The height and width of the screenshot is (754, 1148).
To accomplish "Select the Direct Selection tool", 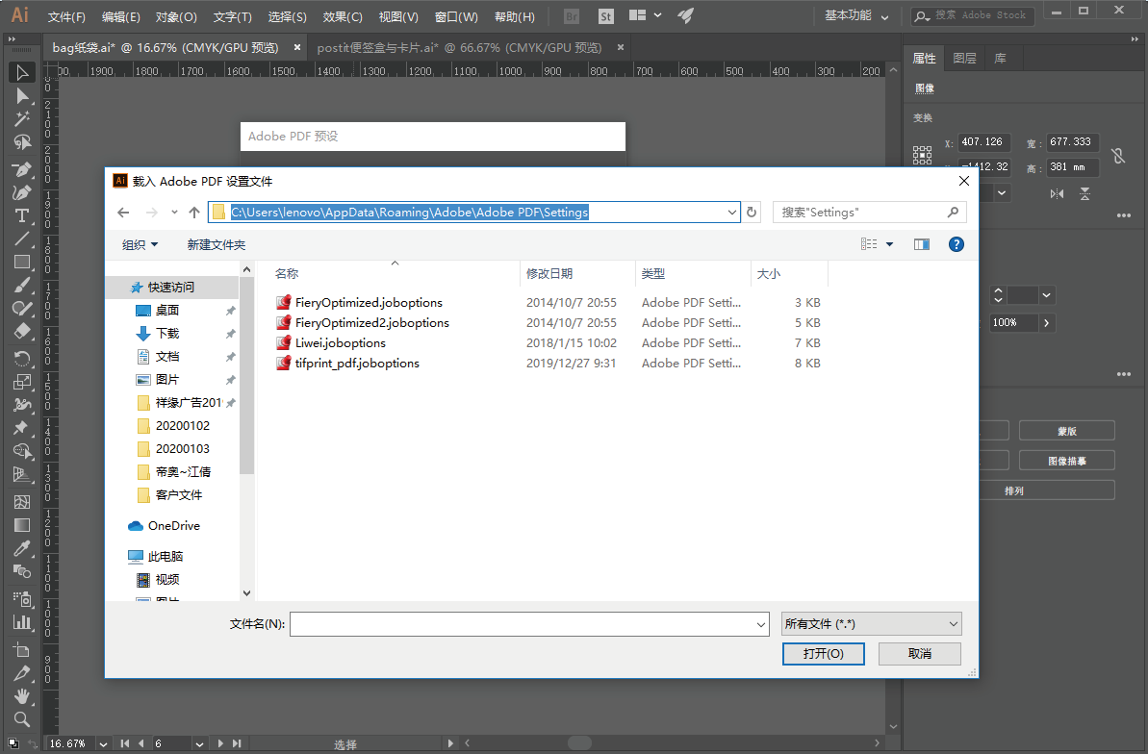I will pos(22,96).
